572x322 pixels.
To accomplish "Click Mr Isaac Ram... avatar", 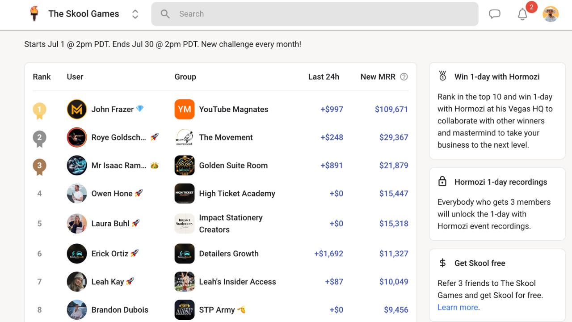I will pyautogui.click(x=77, y=165).
